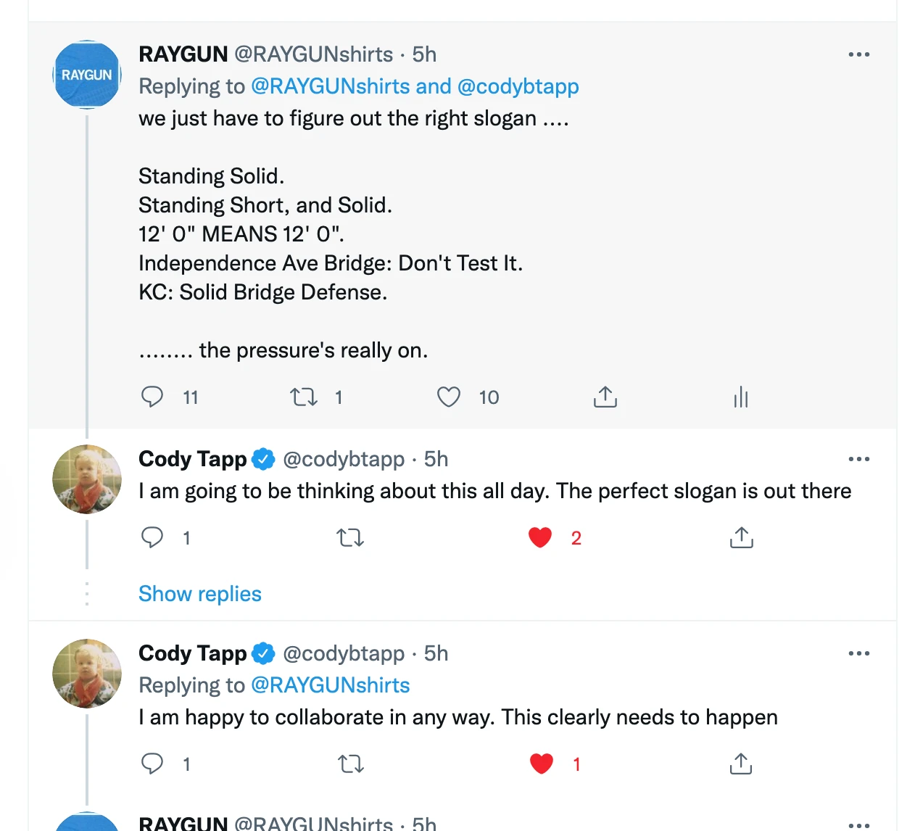
Task: Reply to RAYGUN's slogan tweet
Action: 152,397
